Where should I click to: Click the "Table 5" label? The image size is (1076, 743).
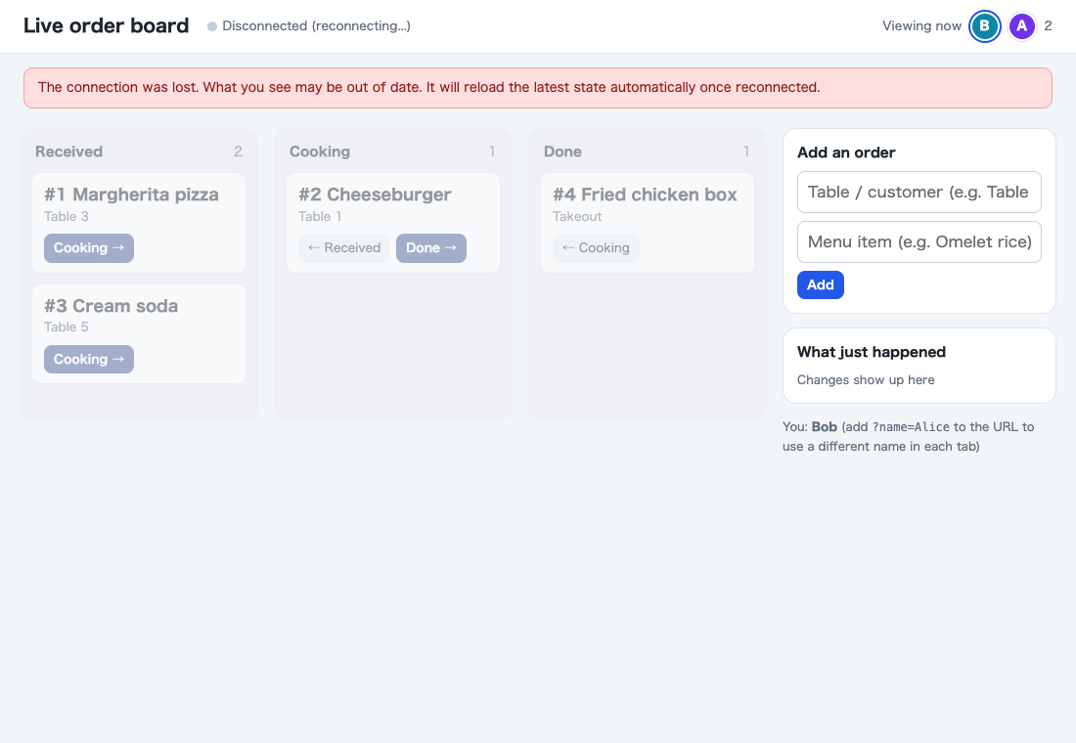pos(66,328)
